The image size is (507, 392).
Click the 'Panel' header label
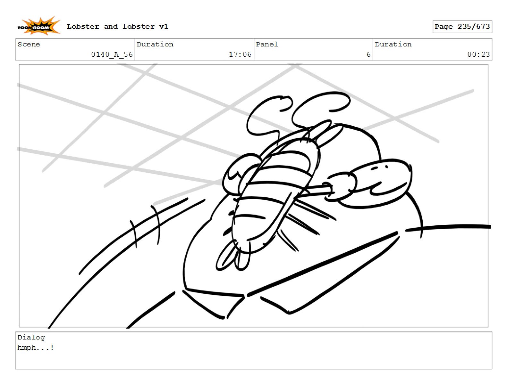267,44
